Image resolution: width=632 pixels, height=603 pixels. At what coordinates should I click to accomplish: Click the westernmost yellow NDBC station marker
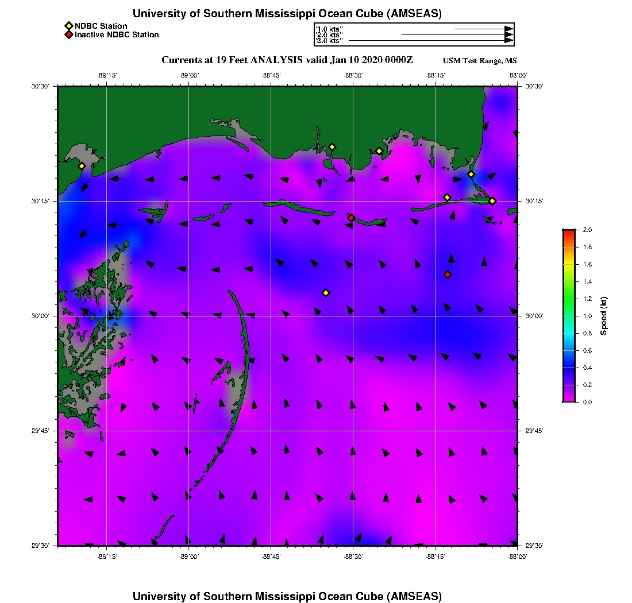82,166
